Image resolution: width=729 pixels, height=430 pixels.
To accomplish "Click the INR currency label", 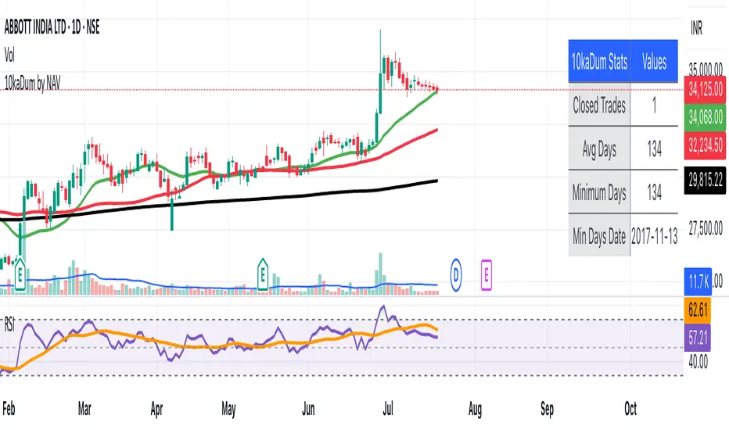I will click(696, 28).
